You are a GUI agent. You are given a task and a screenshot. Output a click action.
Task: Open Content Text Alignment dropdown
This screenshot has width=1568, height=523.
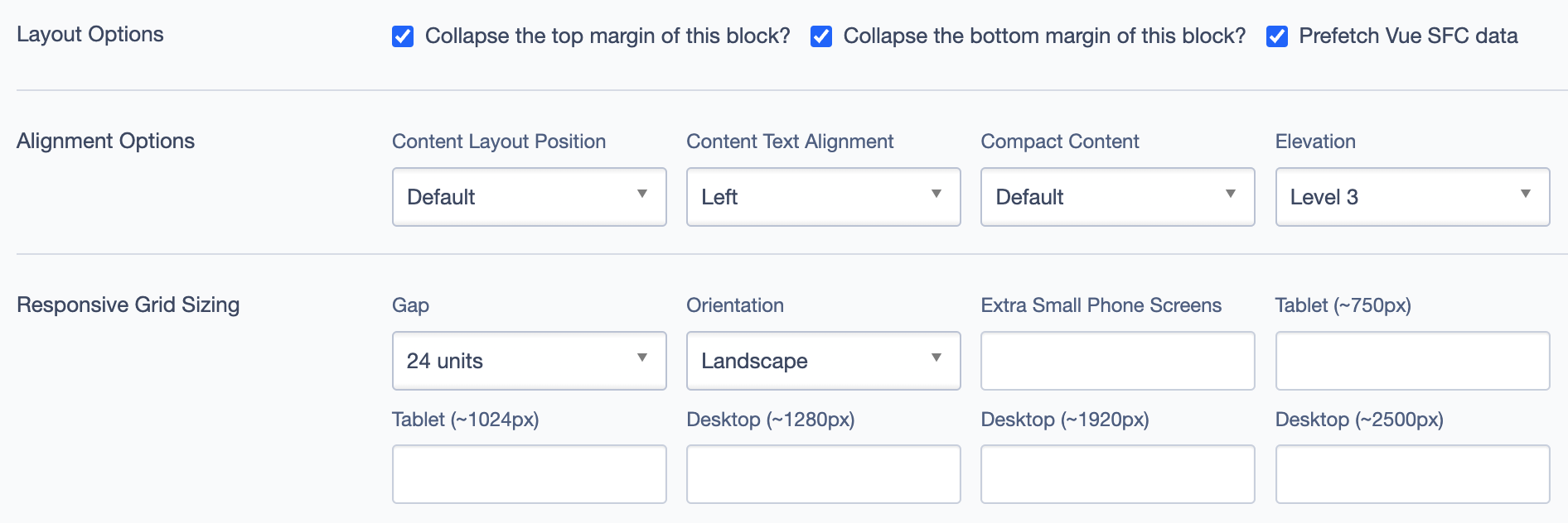[823, 197]
